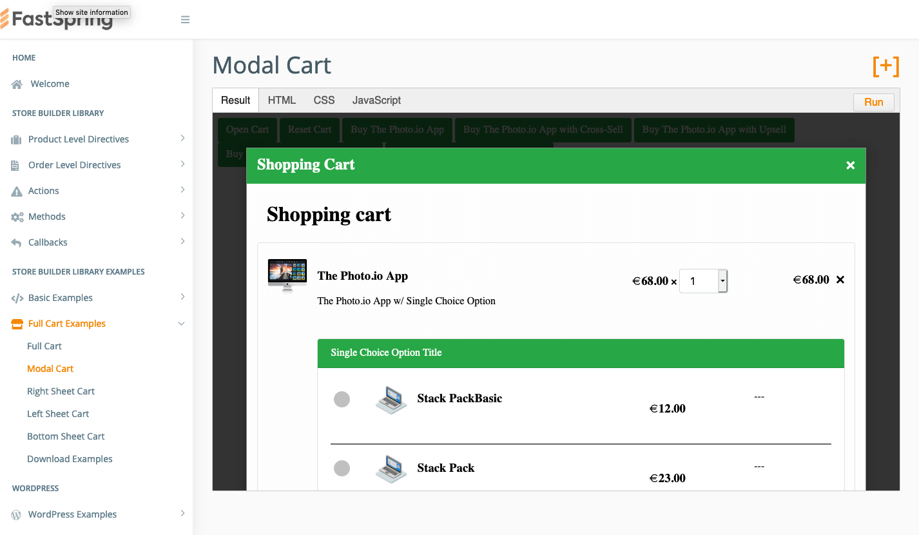
Task: Click the Callbacks reply arrow icon
Action: click(17, 243)
